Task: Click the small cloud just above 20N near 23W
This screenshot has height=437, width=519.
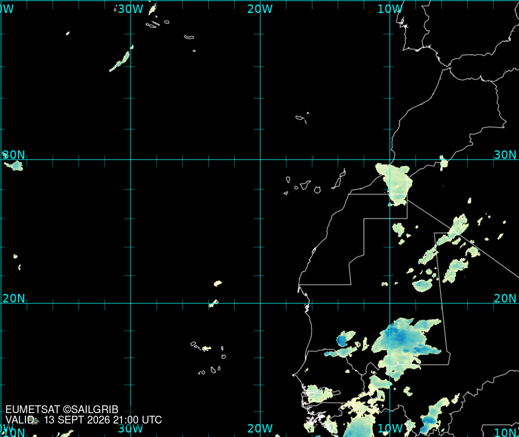Action: [x=217, y=283]
